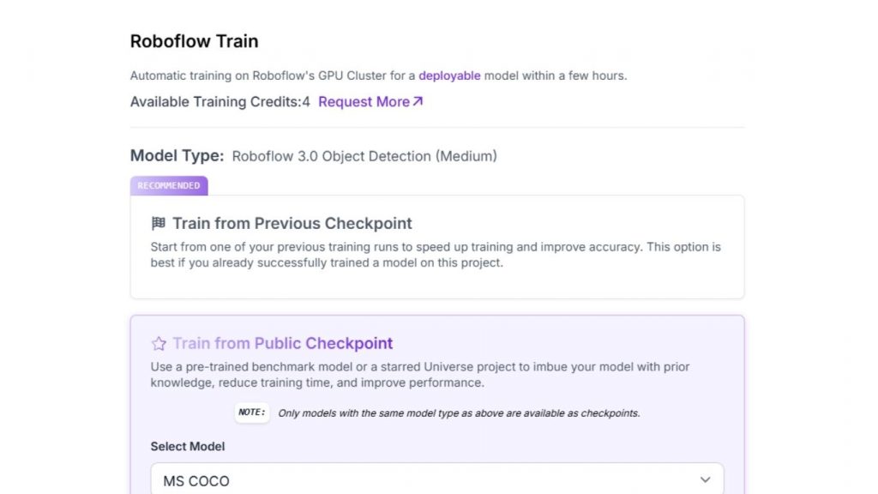878x494 pixels.
Task: Click the checkered flag icon
Action: [x=158, y=224]
